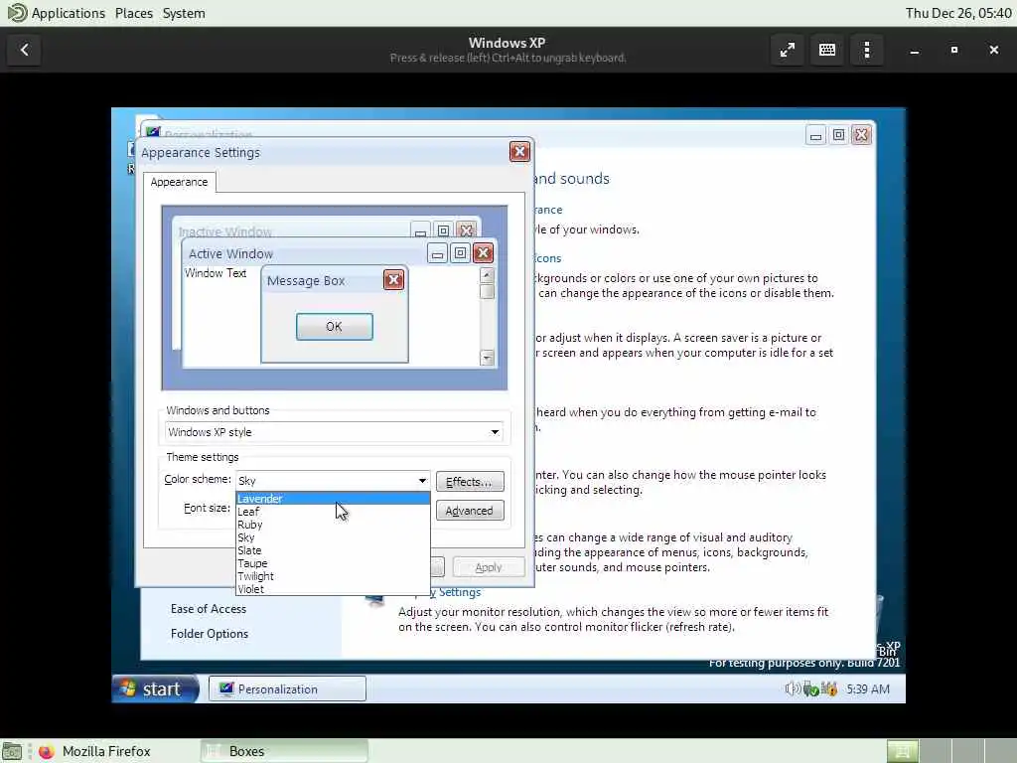Click the XP taskbar clock

pos(868,689)
